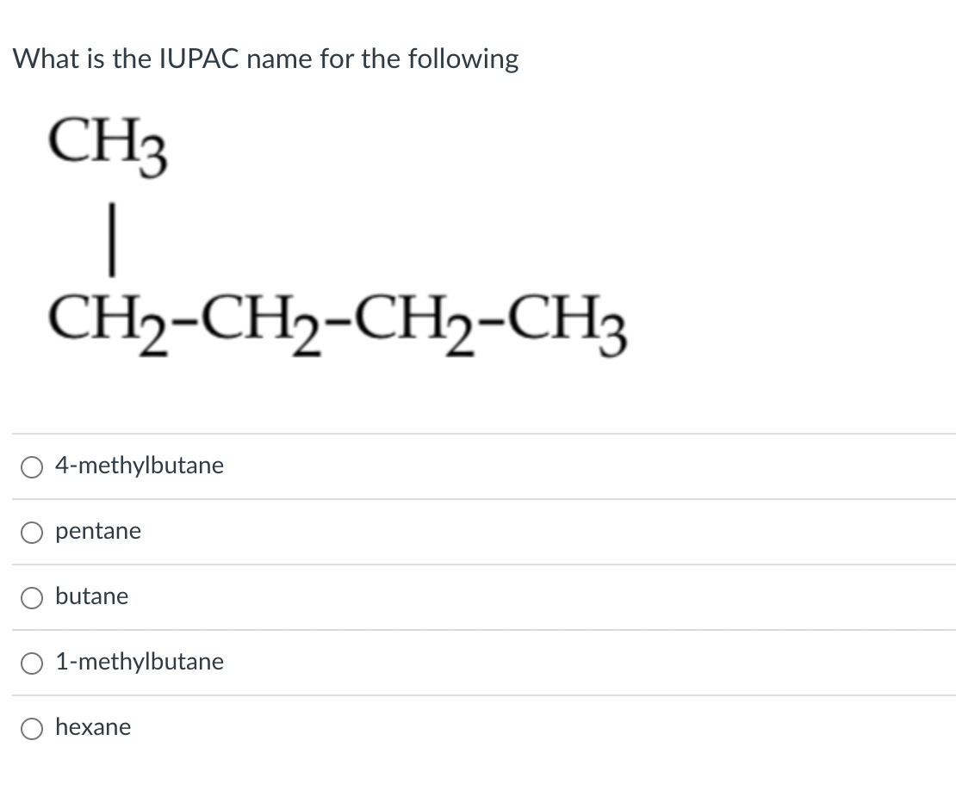Click the 4-methylbutane answer text
The height and width of the screenshot is (790, 956).
tap(140, 466)
